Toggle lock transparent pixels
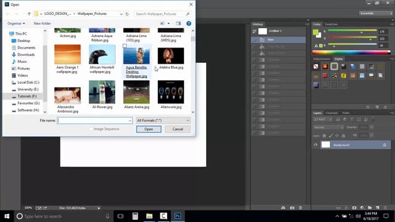This screenshot has width=395, height=222. [x=324, y=136]
